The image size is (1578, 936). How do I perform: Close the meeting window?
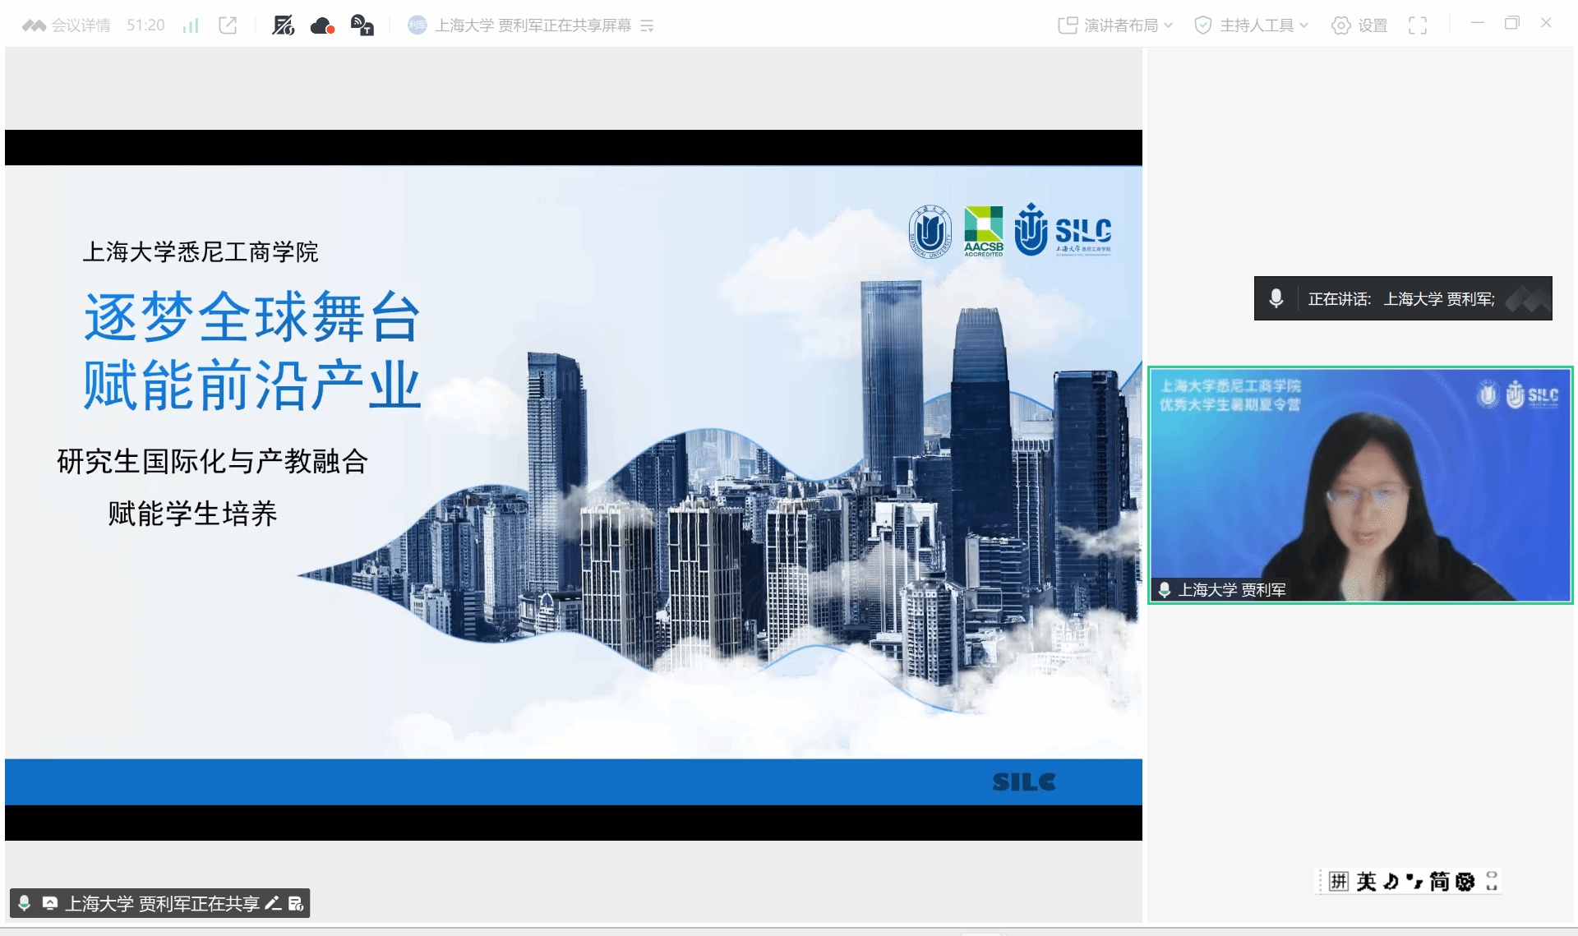pyautogui.click(x=1546, y=23)
